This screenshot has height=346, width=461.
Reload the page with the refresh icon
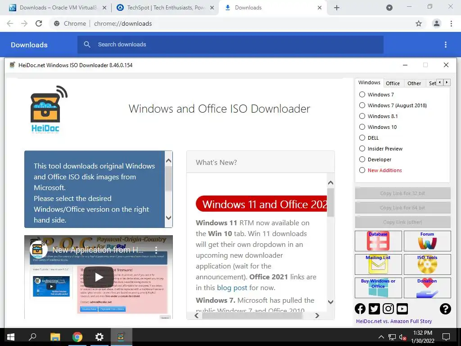[39, 23]
